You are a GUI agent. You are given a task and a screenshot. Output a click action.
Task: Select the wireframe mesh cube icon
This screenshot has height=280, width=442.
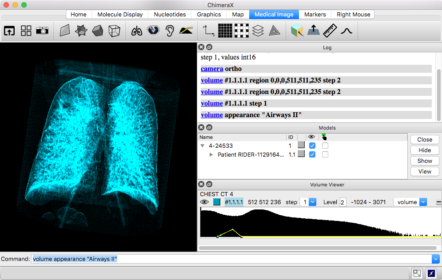114,31
